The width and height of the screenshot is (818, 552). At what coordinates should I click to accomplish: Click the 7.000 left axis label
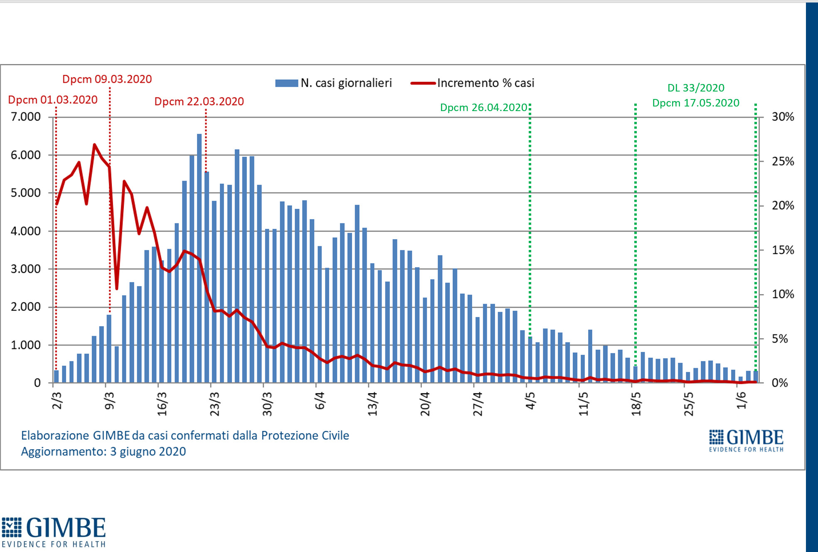(x=26, y=117)
